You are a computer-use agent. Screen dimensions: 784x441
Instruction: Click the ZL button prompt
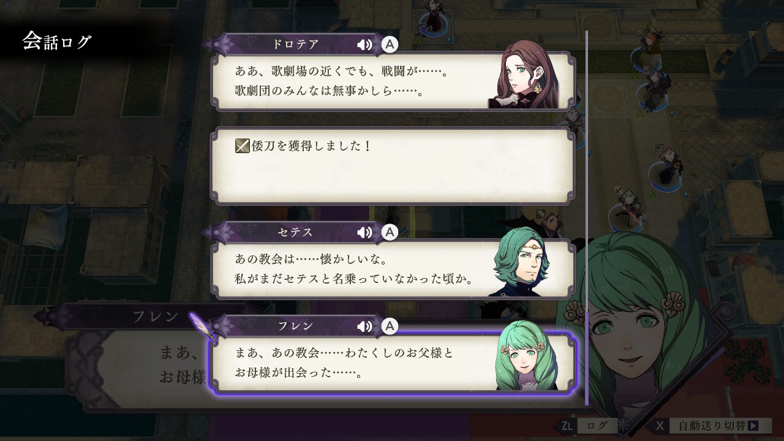point(567,425)
